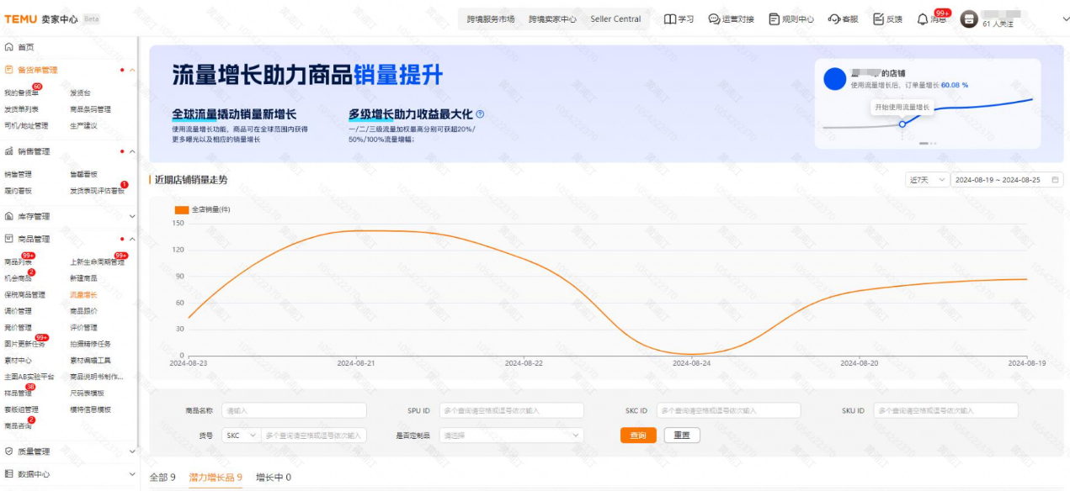Select the 全部 tab
The height and width of the screenshot is (491, 1070).
point(162,478)
